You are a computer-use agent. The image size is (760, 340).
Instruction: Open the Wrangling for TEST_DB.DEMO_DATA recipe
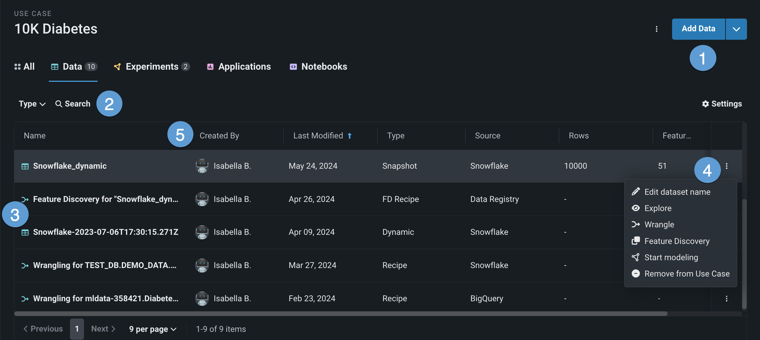[x=105, y=265]
